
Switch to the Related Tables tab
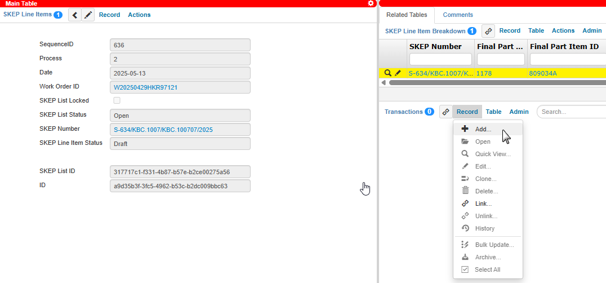click(x=407, y=15)
